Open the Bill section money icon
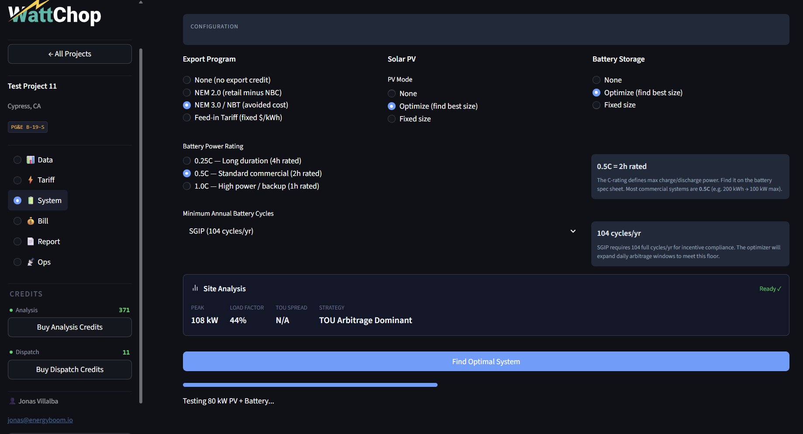803x434 pixels. click(30, 220)
